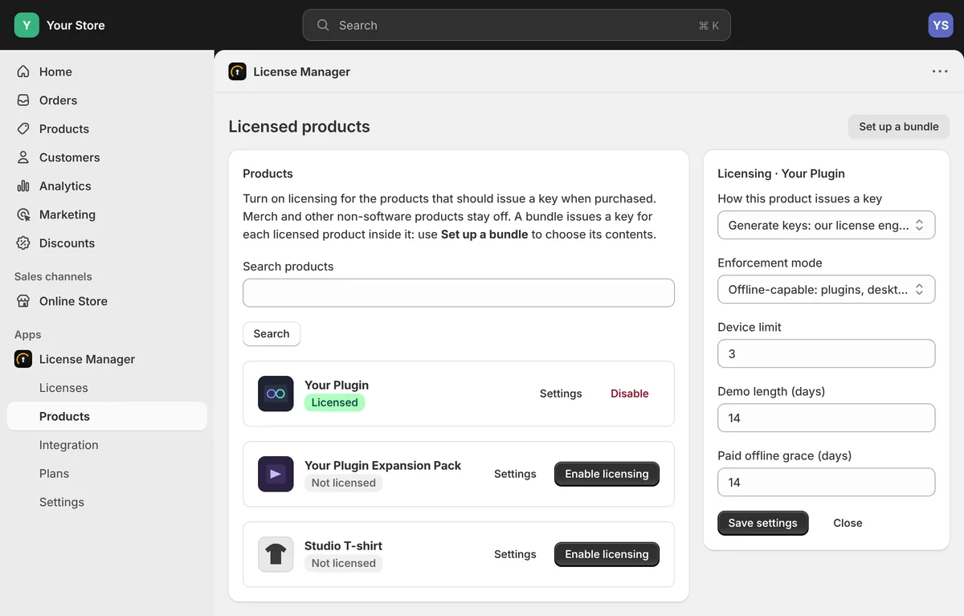The image size is (964, 616).
Task: Open Plans under License Manager
Action: [x=107, y=473]
